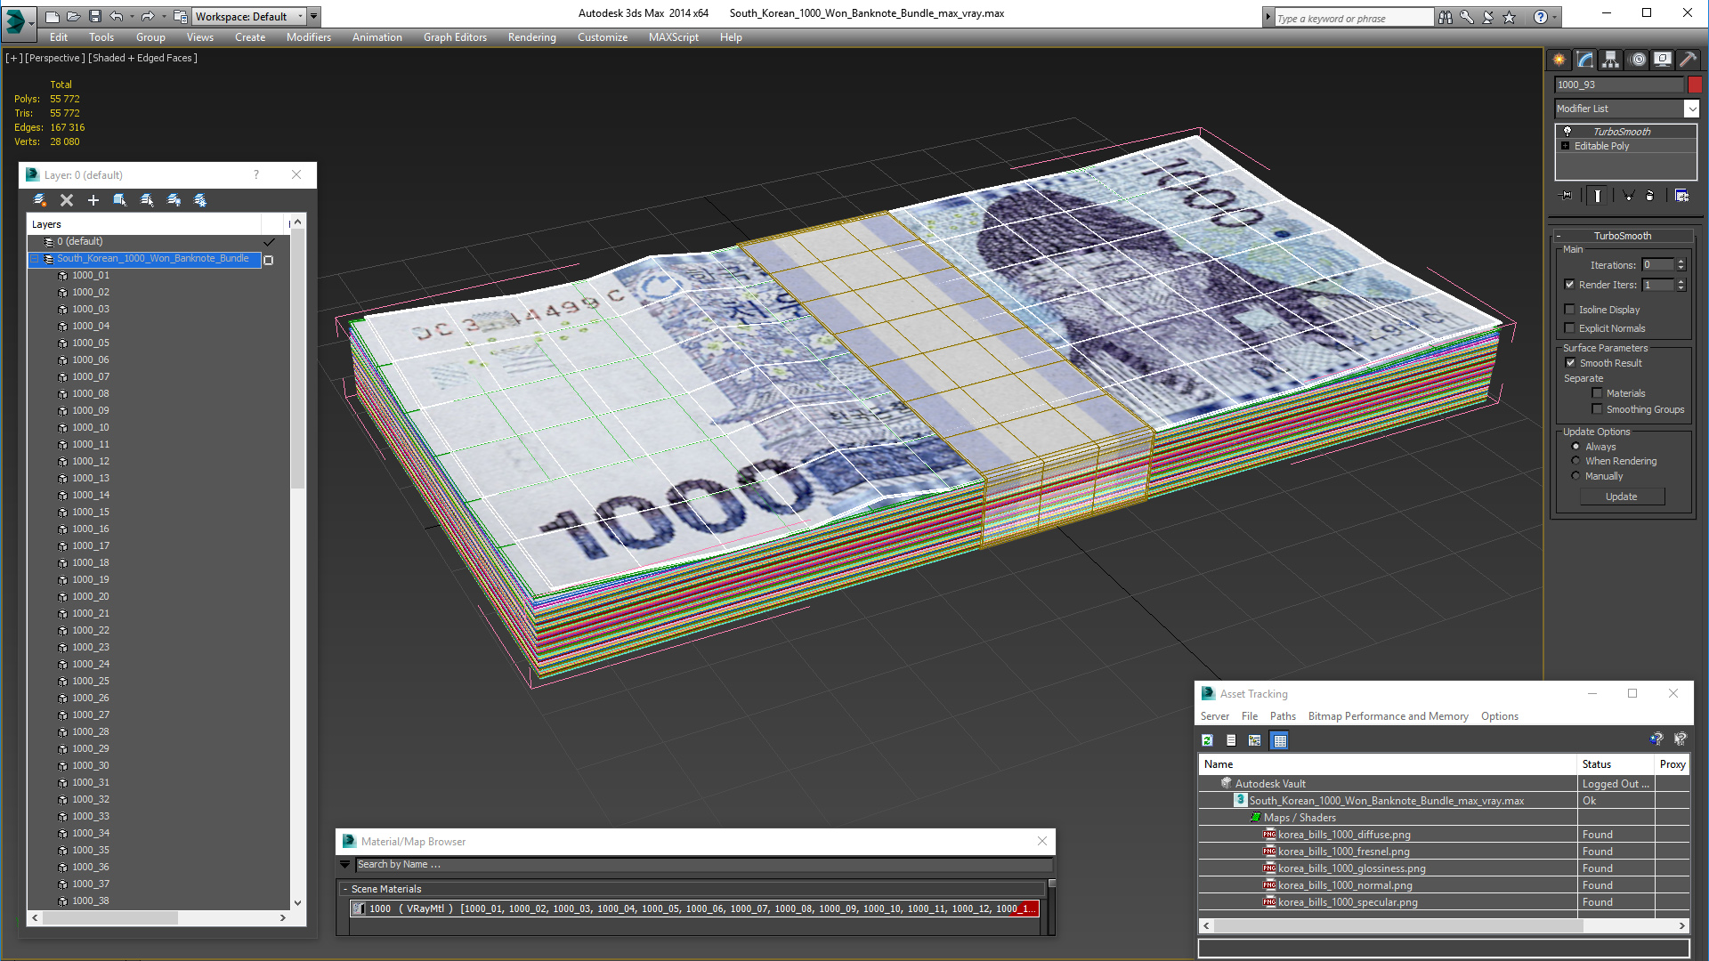Click the [Shaded + Edged Faces] viewport label
The width and height of the screenshot is (1709, 961).
point(142,58)
